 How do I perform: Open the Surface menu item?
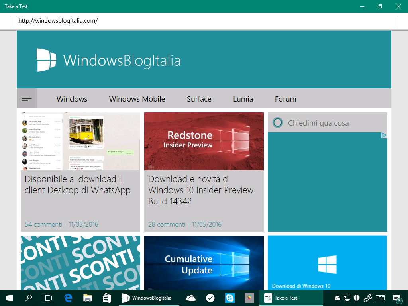[x=199, y=99]
